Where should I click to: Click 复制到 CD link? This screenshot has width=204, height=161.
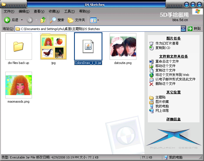(163, 48)
